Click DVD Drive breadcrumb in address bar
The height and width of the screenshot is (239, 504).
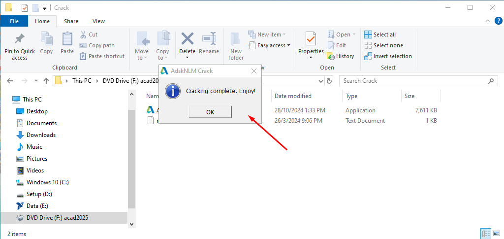[130, 81]
